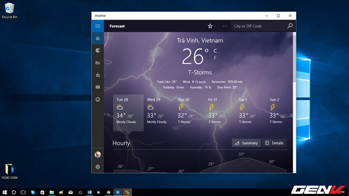Open Word from the taskbar
This screenshot has height=196, width=349.
pyautogui.click(x=89, y=192)
